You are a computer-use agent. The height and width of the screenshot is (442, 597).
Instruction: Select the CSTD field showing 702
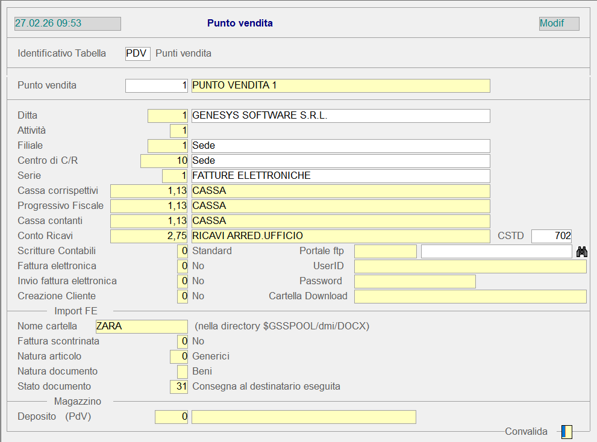tap(551, 236)
